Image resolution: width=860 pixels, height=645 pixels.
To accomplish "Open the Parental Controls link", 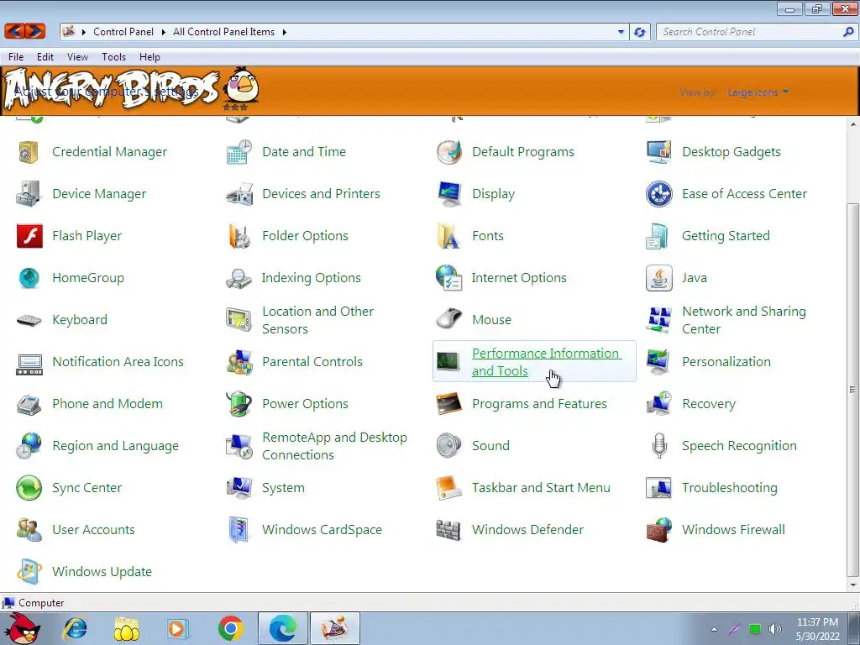I will (x=312, y=362).
